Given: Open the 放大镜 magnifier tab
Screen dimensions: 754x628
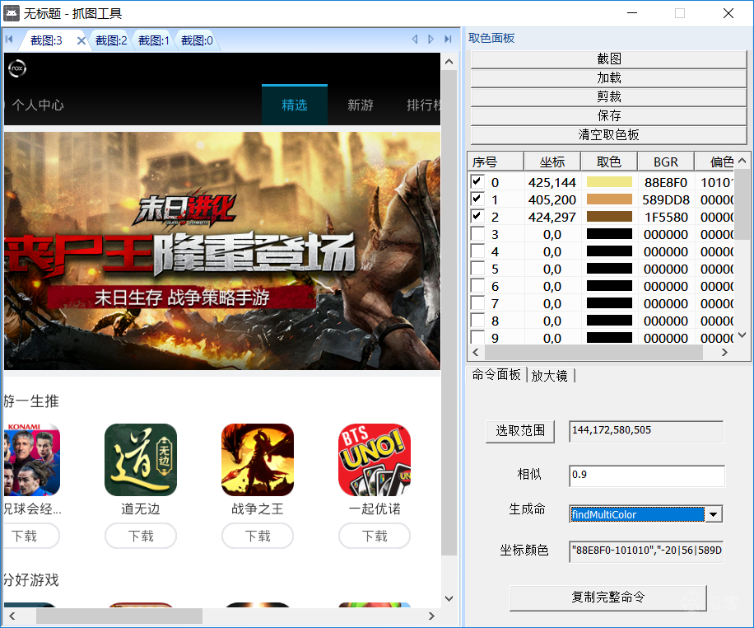Looking at the screenshot, I should pyautogui.click(x=550, y=376).
